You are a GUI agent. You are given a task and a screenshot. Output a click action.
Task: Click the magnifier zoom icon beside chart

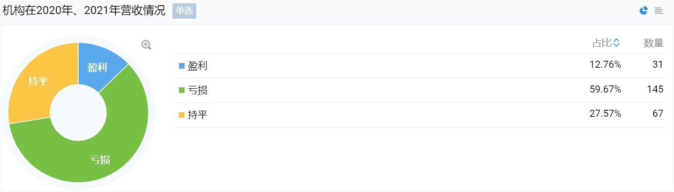point(147,45)
